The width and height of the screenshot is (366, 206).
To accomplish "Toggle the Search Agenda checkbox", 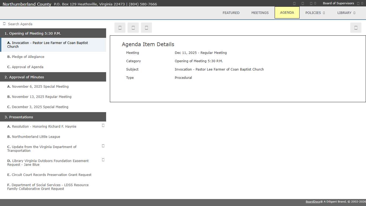I will 4,23.
